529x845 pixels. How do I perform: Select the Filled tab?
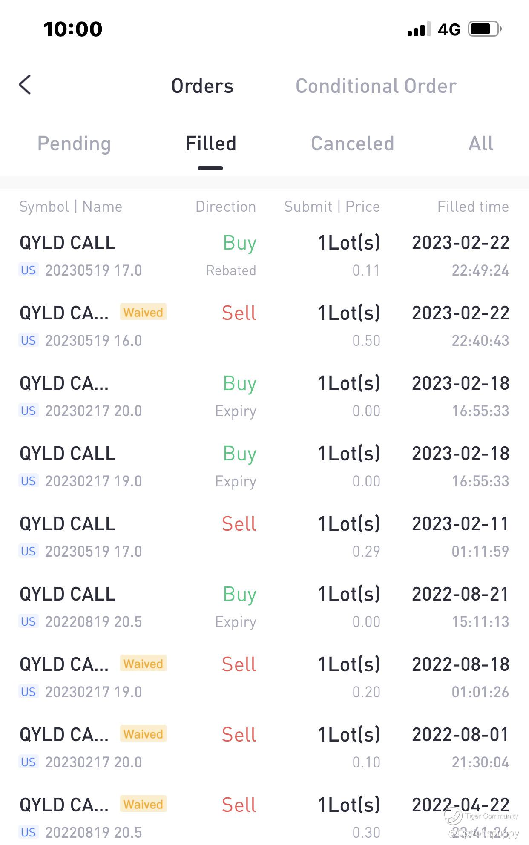[210, 144]
